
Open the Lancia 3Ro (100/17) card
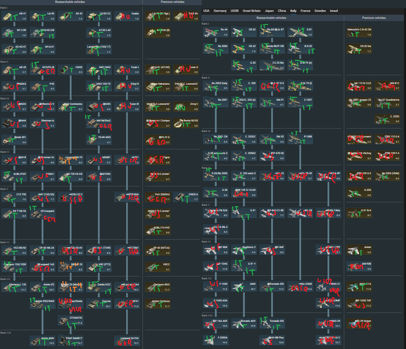click(99, 49)
